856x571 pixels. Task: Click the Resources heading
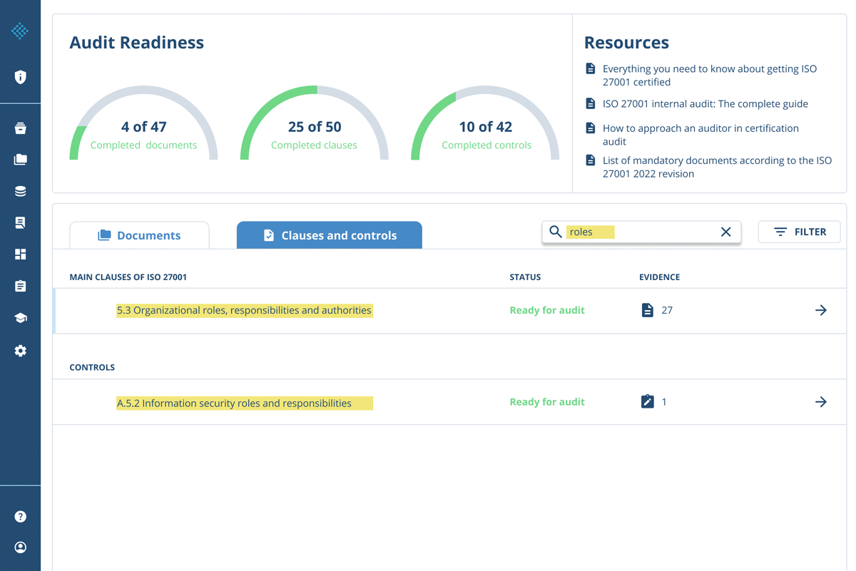pos(626,43)
